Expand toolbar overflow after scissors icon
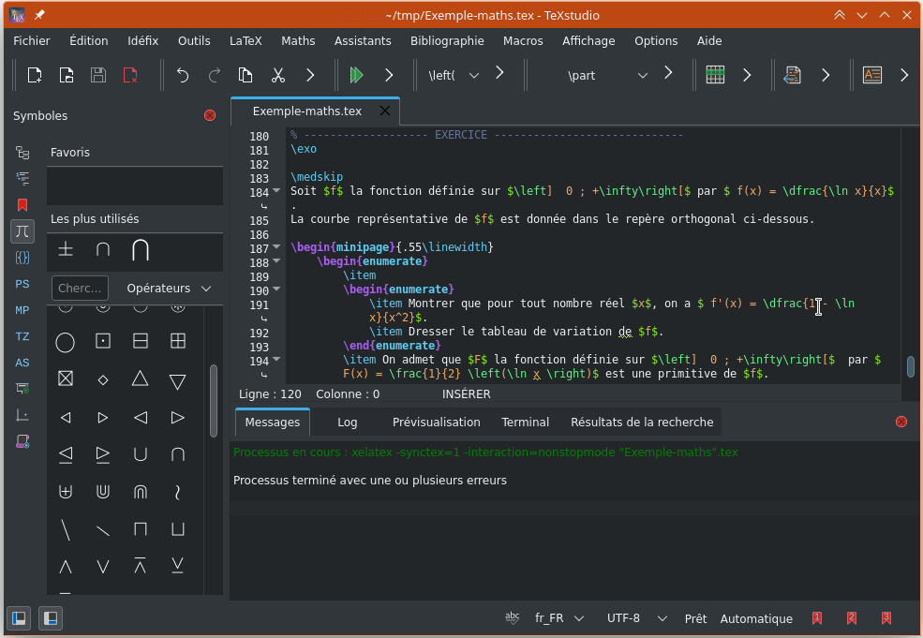 [310, 75]
